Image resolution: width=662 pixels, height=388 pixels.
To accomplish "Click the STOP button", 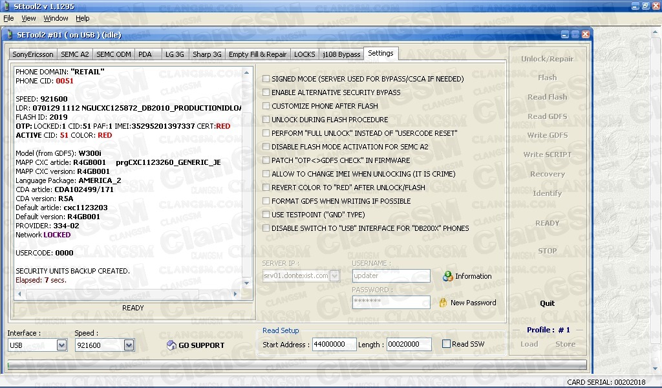I will (x=547, y=251).
